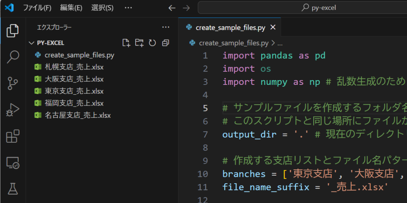Expand breadcrumb chevron after create_sample_files.py
Image resolution: width=407 pixels, height=203 pixels.
(273, 43)
